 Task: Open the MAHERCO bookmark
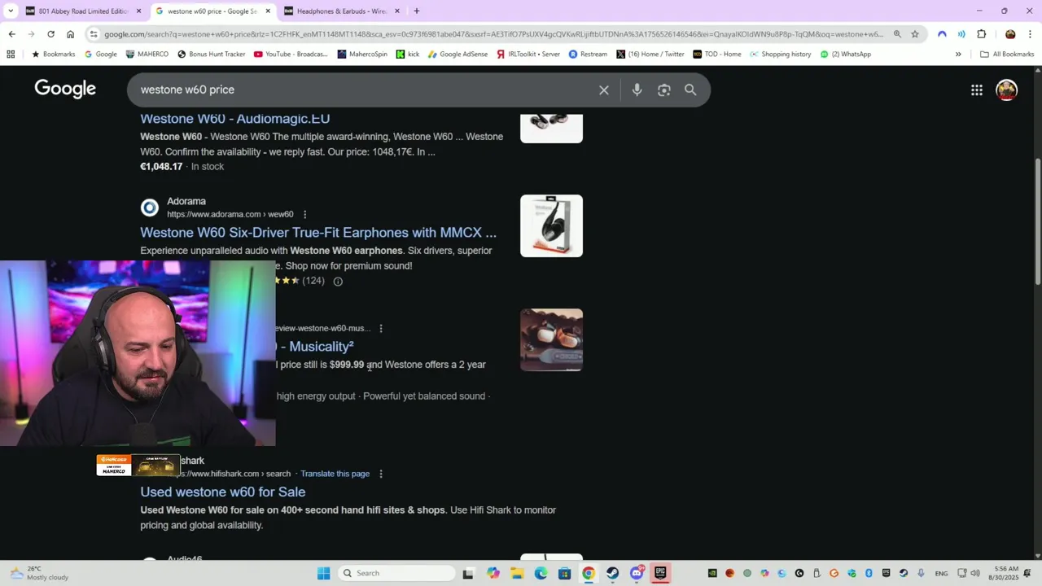point(147,55)
